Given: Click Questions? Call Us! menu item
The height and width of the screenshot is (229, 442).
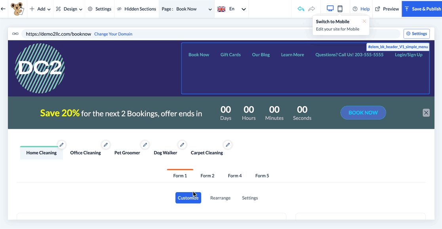Looking at the screenshot, I should [x=349, y=55].
